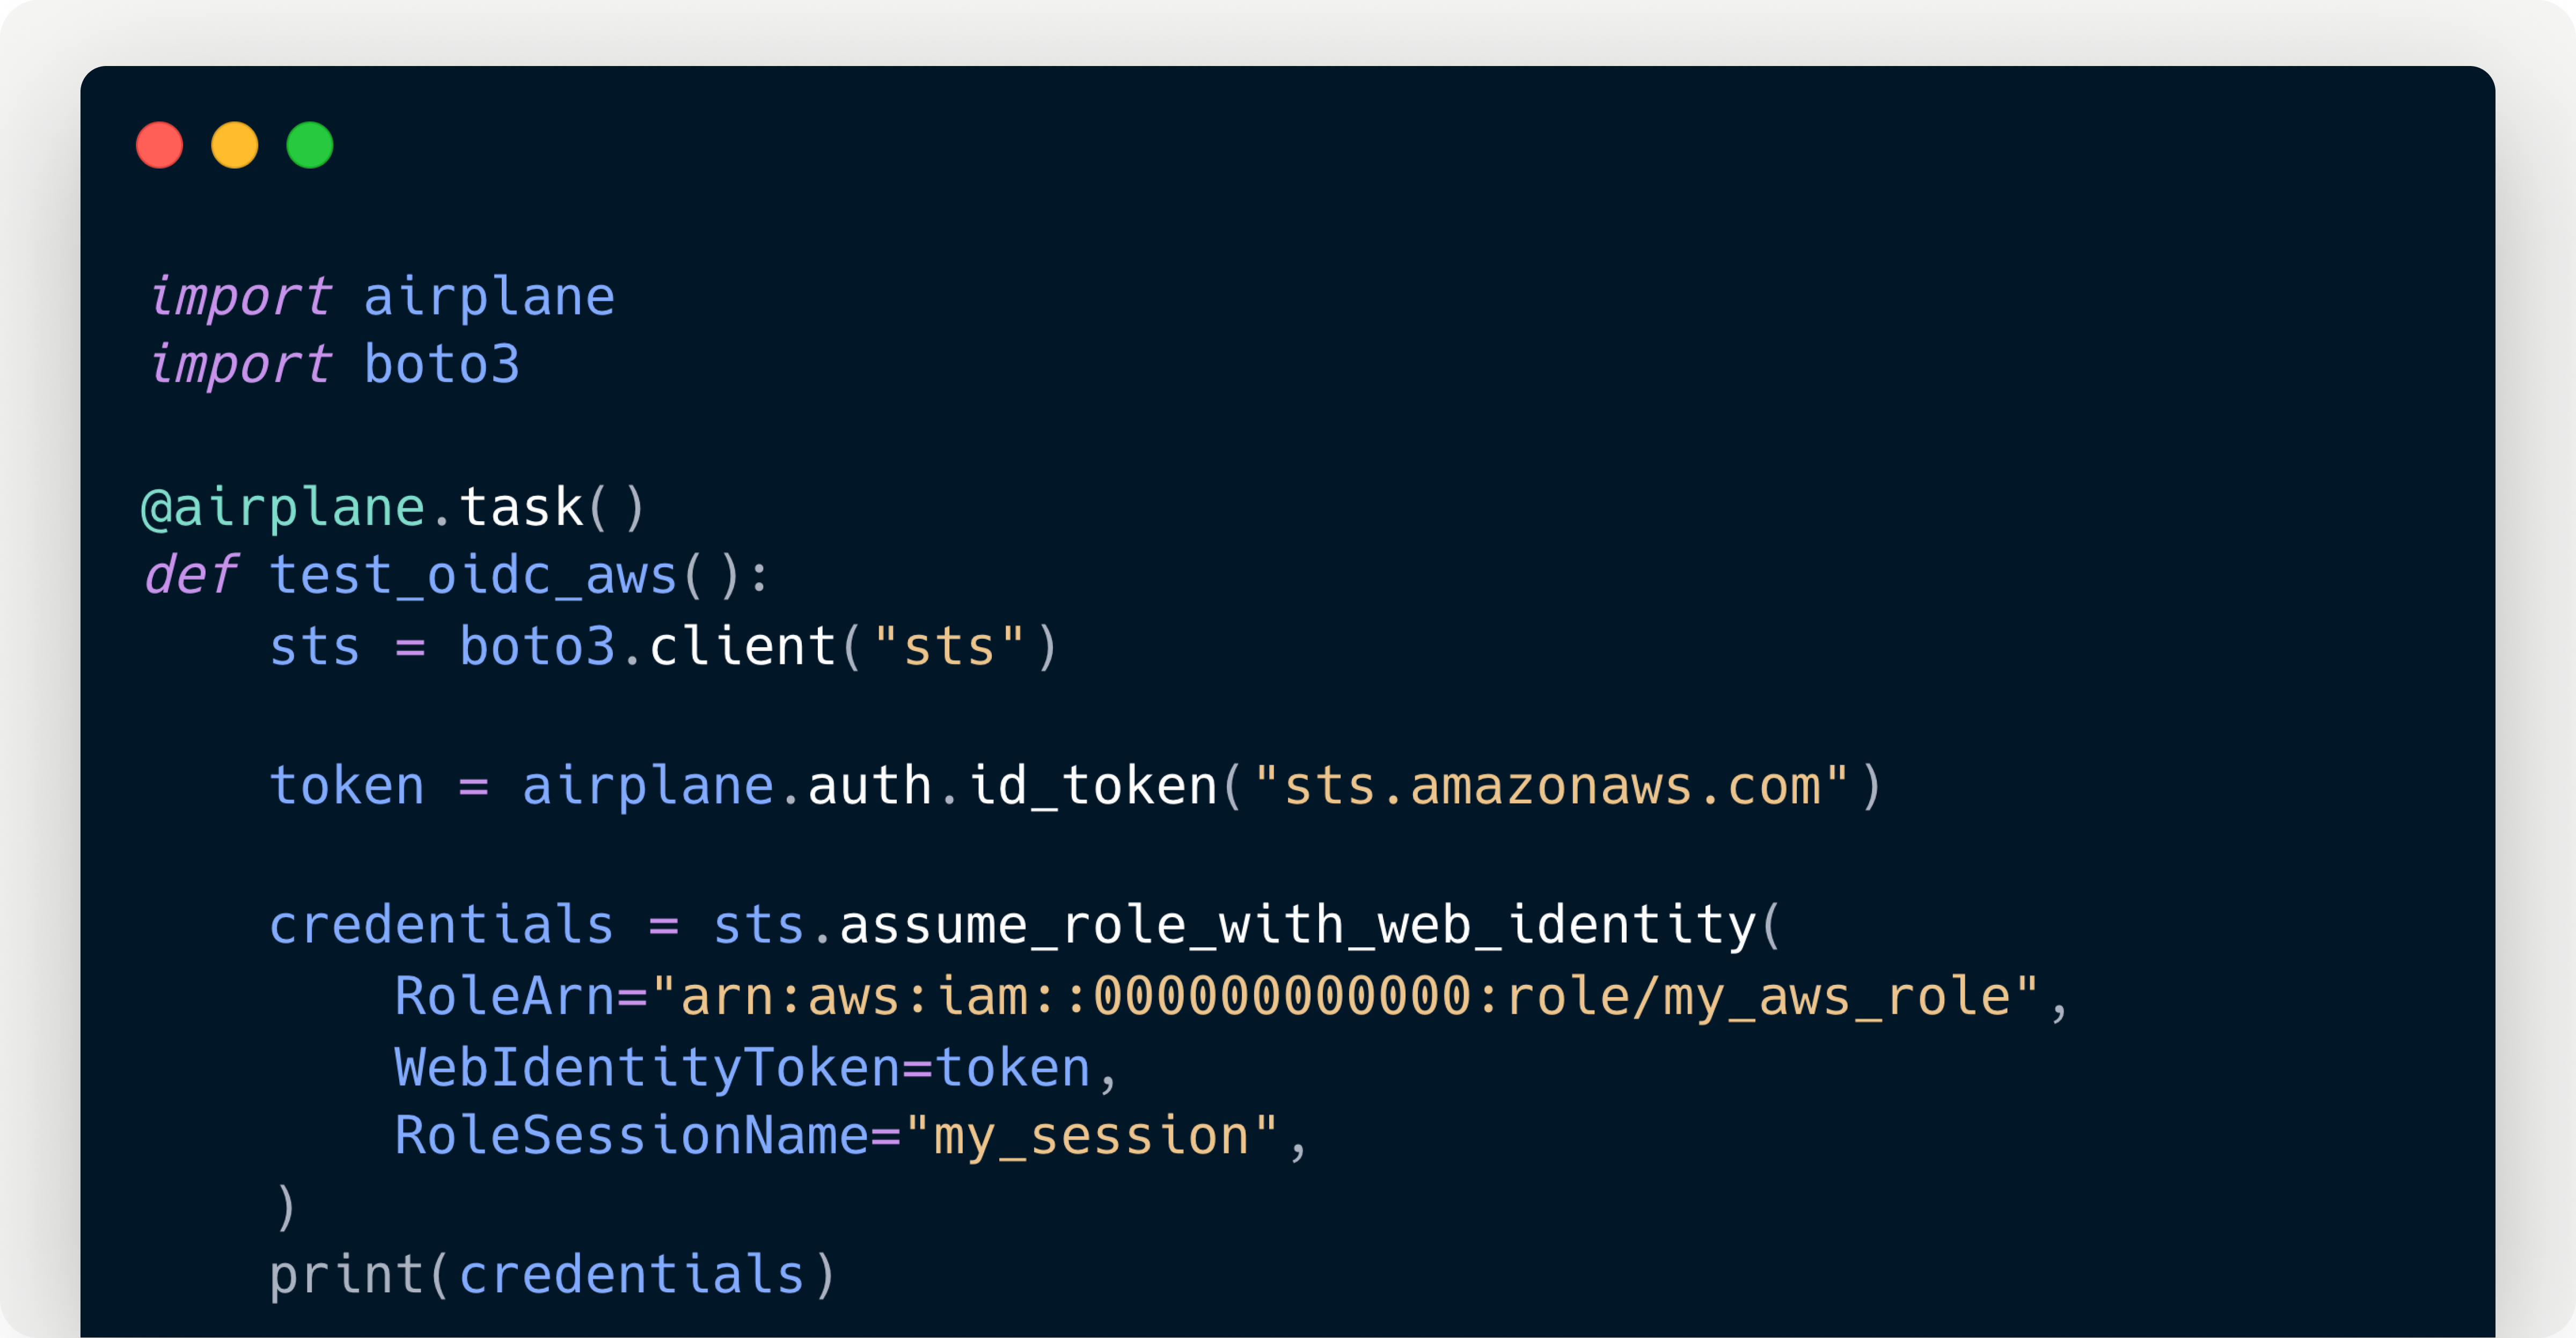The height and width of the screenshot is (1338, 2576).
Task: Click the 'RoleSessionName' keyword
Action: click(x=632, y=1137)
